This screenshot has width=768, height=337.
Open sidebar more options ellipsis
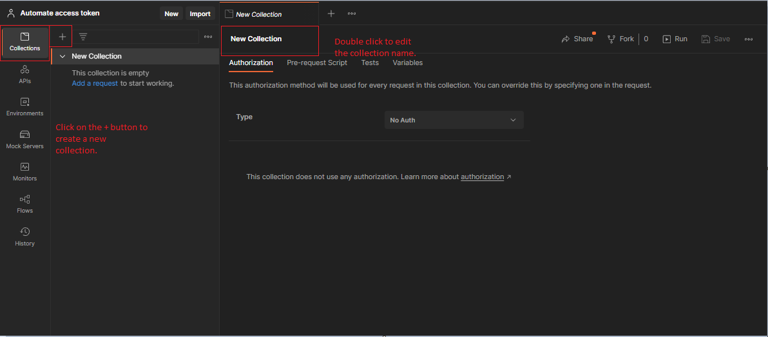click(208, 37)
